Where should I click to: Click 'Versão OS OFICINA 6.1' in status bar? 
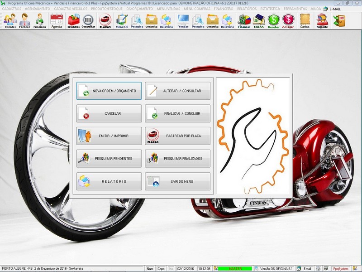click(x=276, y=268)
